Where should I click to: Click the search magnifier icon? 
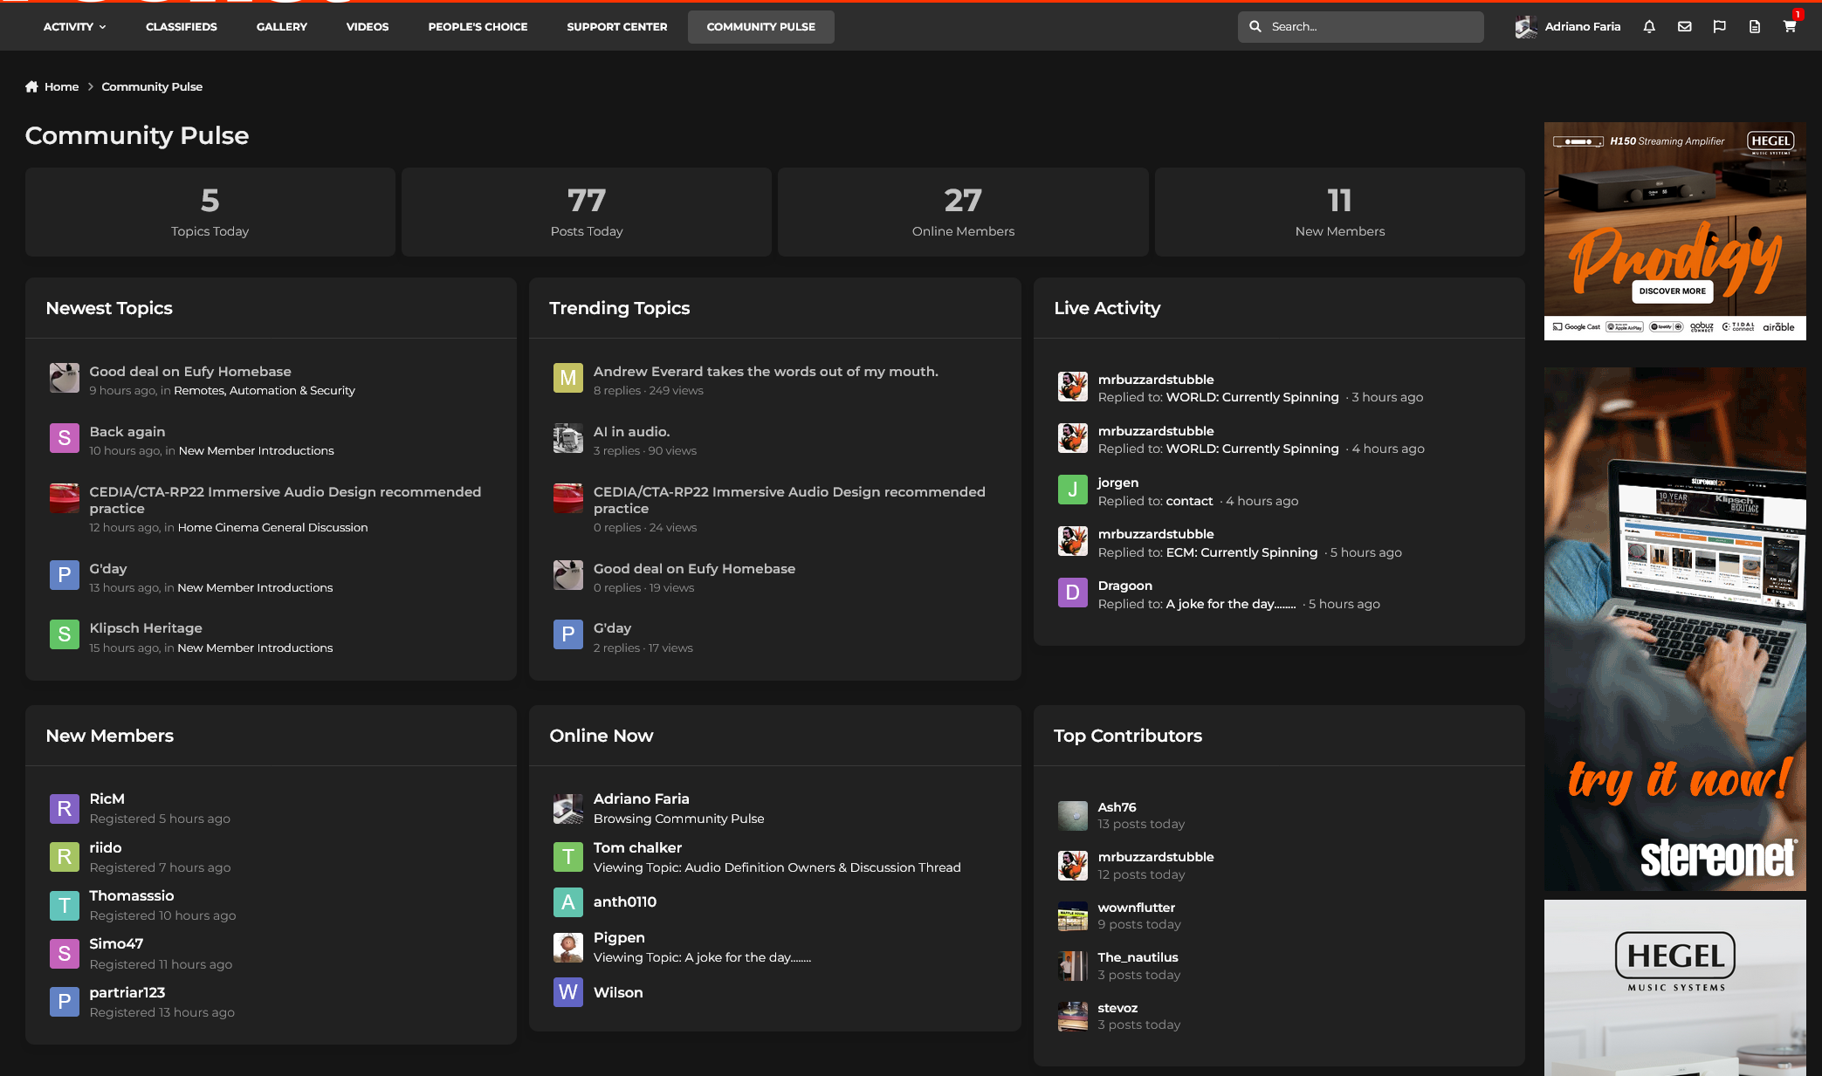click(1255, 27)
